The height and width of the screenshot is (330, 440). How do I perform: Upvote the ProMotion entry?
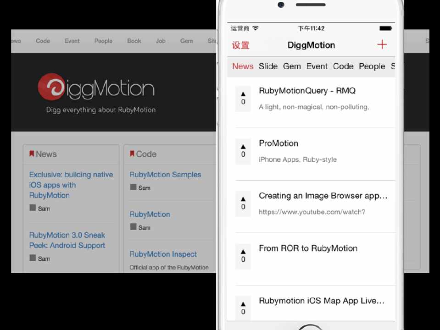[243, 151]
